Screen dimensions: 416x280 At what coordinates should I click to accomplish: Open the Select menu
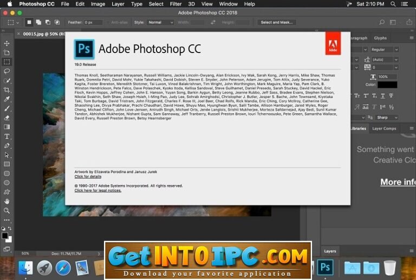tap(156, 4)
